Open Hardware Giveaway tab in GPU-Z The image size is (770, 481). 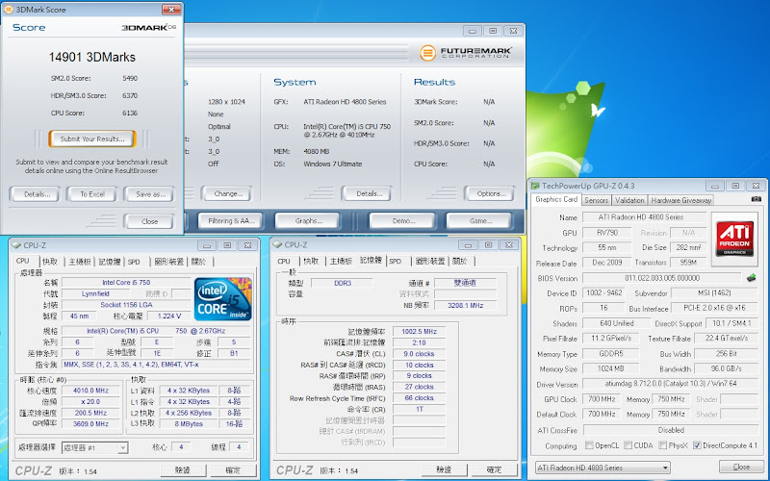pyautogui.click(x=681, y=200)
